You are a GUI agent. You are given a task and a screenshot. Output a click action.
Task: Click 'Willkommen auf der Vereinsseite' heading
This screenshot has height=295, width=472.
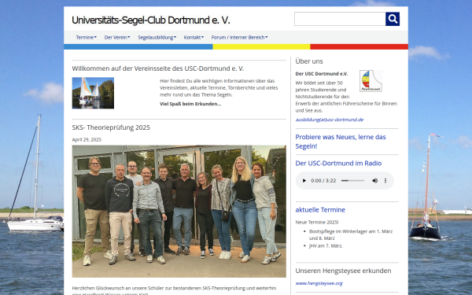[x=158, y=68]
